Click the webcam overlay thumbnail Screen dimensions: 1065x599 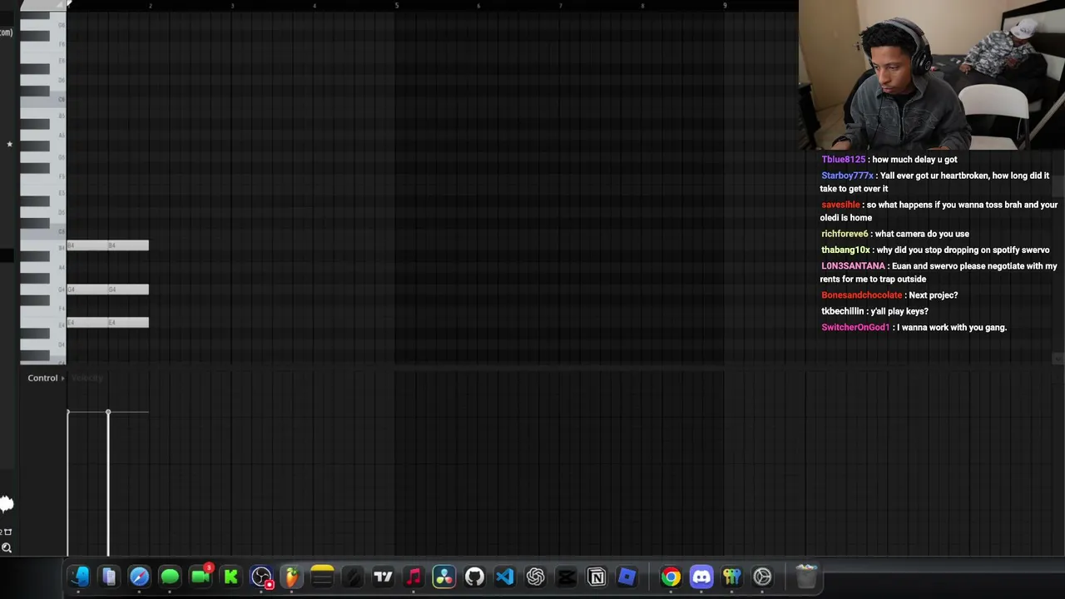(x=932, y=75)
